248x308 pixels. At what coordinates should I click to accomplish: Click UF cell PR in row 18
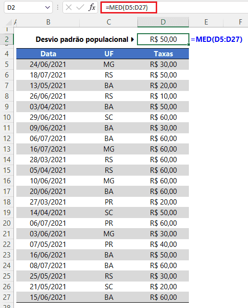click(x=109, y=202)
